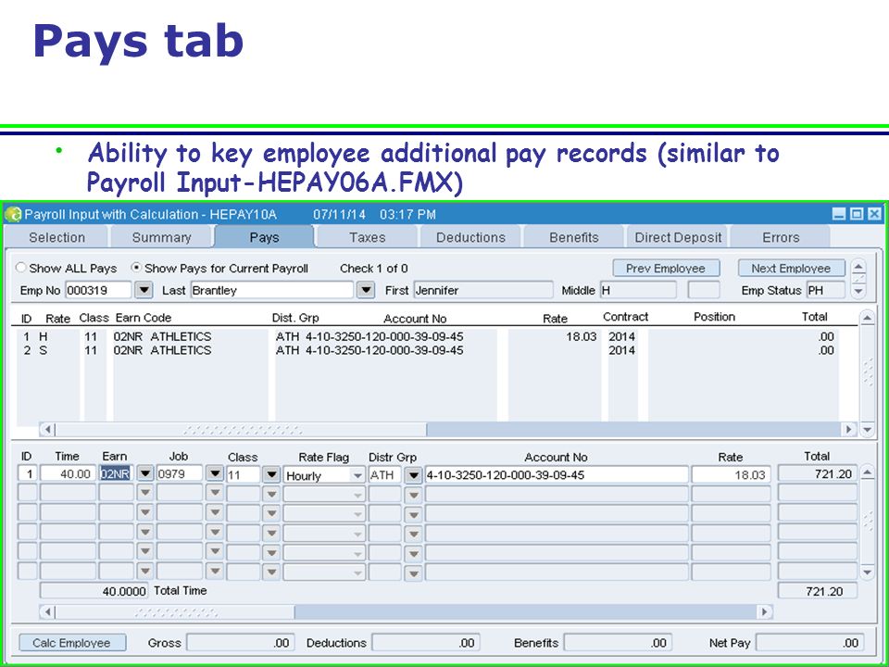Viewport: 889px width, 667px height.
Task: Switch to the Benefits tab
Action: click(574, 238)
